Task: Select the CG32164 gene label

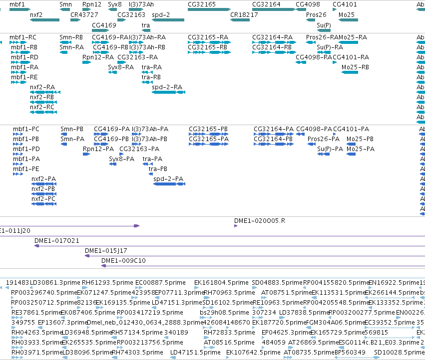Action: pos(266,4)
